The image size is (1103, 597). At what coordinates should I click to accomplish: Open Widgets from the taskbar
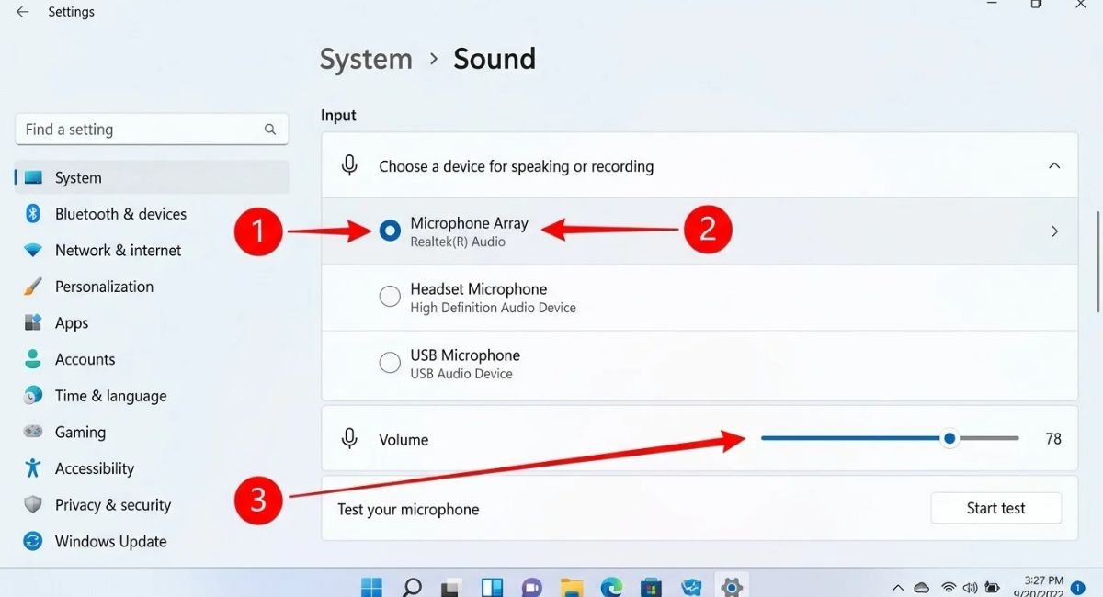492,586
